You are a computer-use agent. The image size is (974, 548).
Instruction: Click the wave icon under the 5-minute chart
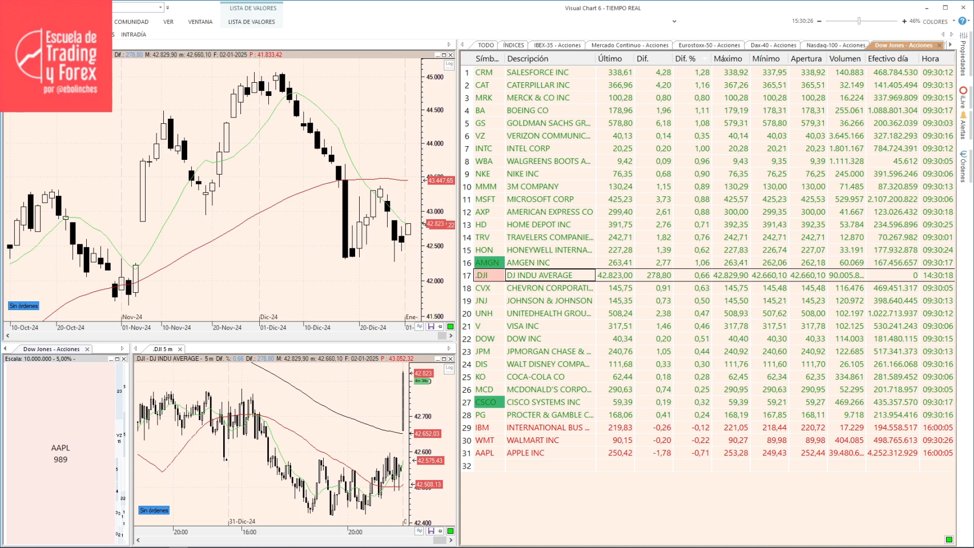pos(420,531)
